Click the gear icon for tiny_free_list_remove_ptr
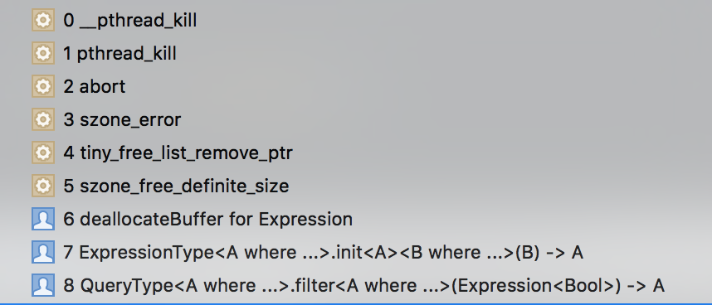This screenshot has width=712, height=305. (43, 152)
